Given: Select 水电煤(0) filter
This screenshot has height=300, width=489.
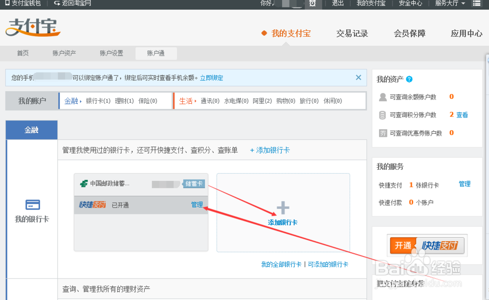Looking at the screenshot, I should click(236, 101).
